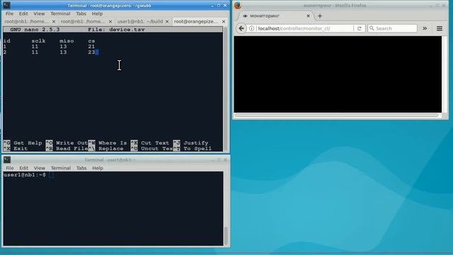Close the top terminal window
The width and height of the screenshot is (453, 255).
coord(225,6)
